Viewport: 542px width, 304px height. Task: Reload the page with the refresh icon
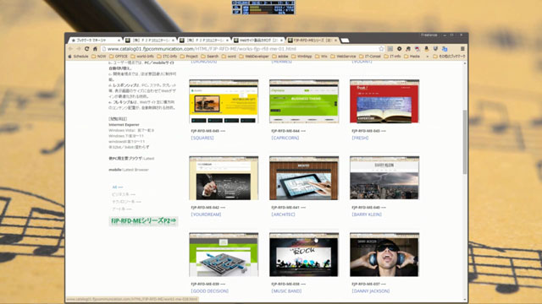pyautogui.click(x=86, y=49)
